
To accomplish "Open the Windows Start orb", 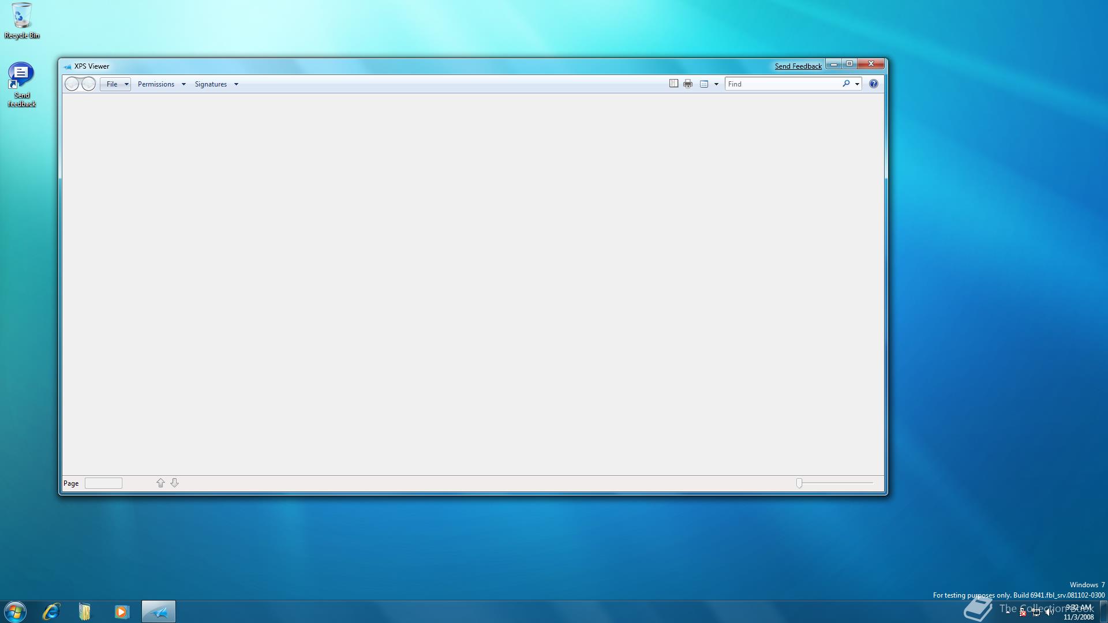I will click(x=15, y=611).
